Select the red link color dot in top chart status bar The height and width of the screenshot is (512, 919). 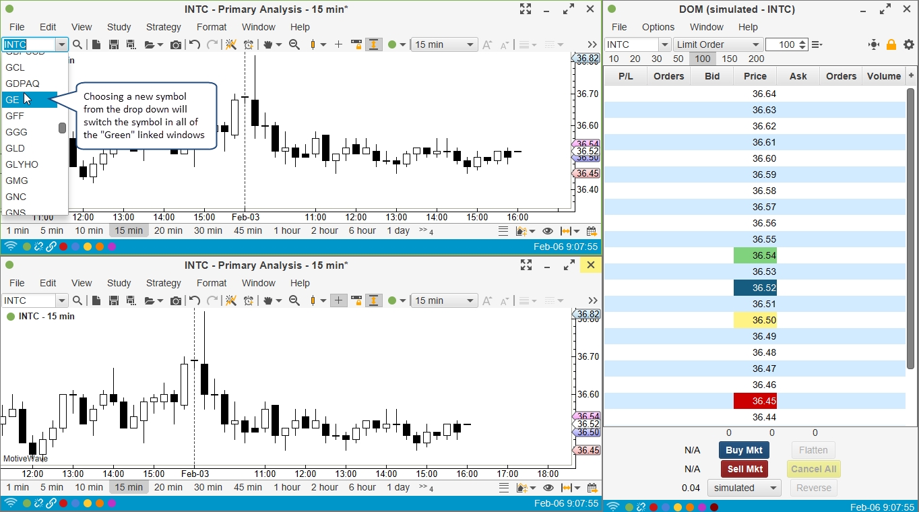[x=63, y=247]
